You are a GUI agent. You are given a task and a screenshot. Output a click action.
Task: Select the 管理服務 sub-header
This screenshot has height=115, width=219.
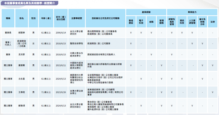(161, 22)
